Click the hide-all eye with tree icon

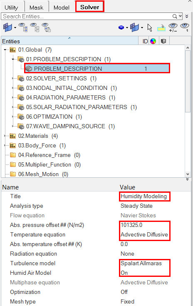click(35, 27)
